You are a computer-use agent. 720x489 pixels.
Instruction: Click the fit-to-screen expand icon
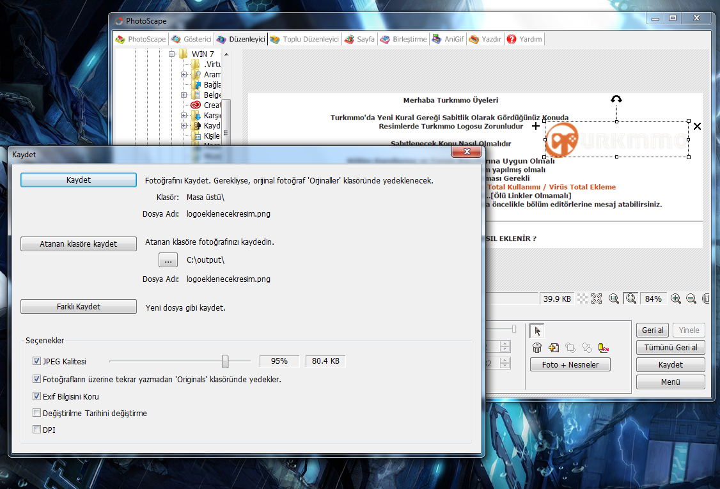(x=597, y=299)
